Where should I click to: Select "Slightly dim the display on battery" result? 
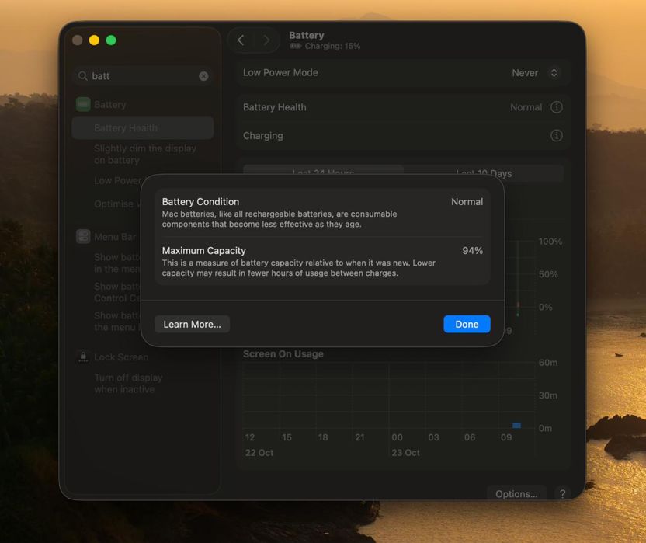point(145,155)
